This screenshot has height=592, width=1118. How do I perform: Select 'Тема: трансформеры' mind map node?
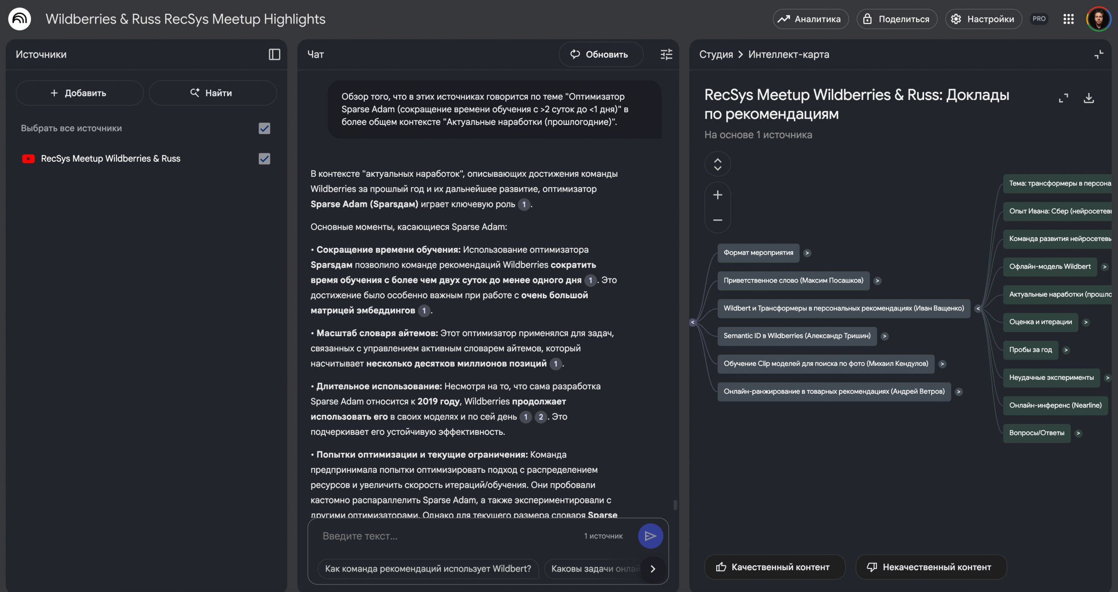pyautogui.click(x=1058, y=183)
